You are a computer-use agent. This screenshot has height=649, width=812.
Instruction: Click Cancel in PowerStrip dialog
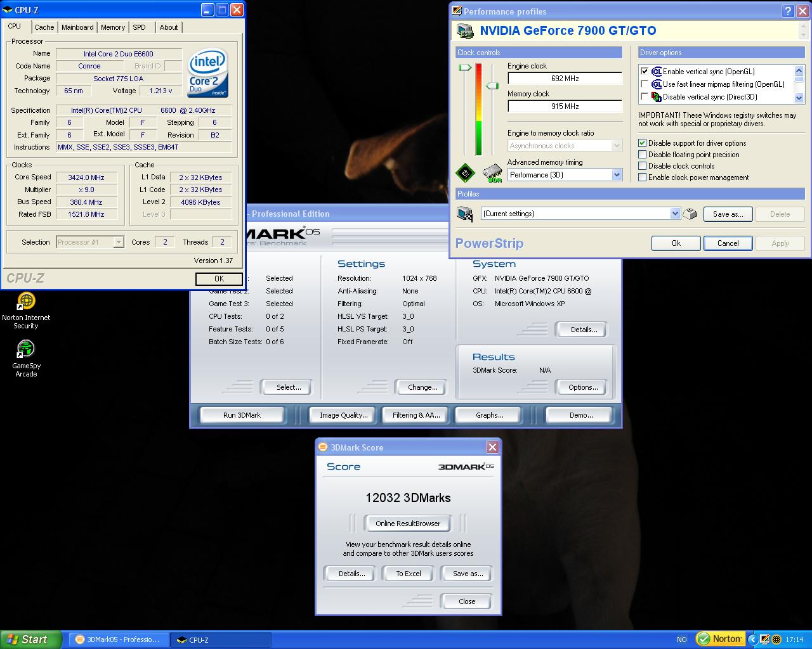pyautogui.click(x=728, y=243)
